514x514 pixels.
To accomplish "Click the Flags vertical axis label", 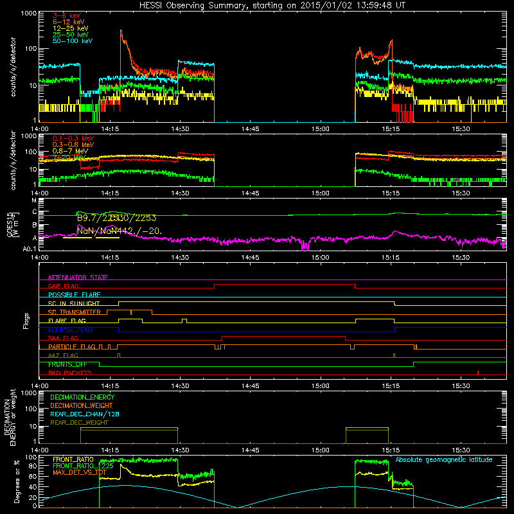I will click(x=26, y=321).
